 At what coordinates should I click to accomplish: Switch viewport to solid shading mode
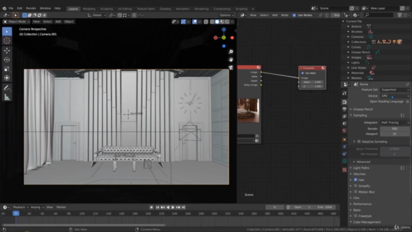tap(217, 21)
